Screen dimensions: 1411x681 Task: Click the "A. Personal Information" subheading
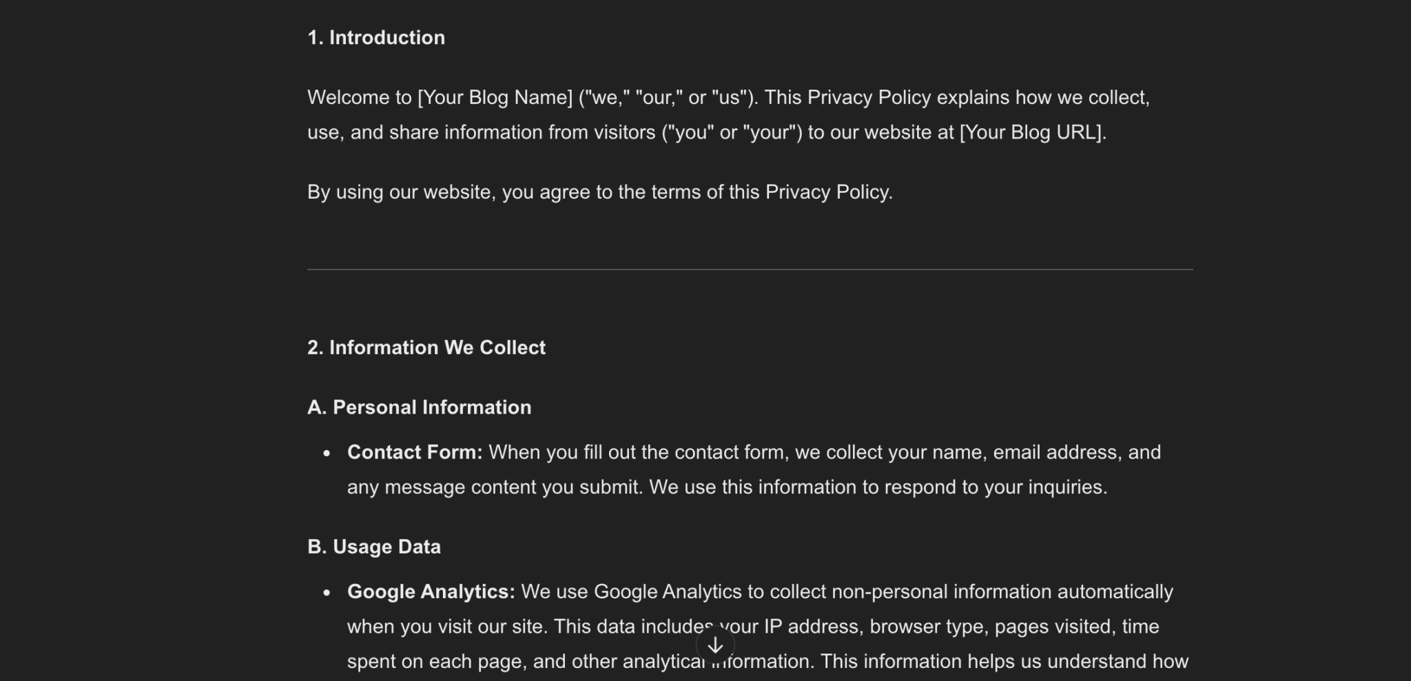click(x=419, y=407)
